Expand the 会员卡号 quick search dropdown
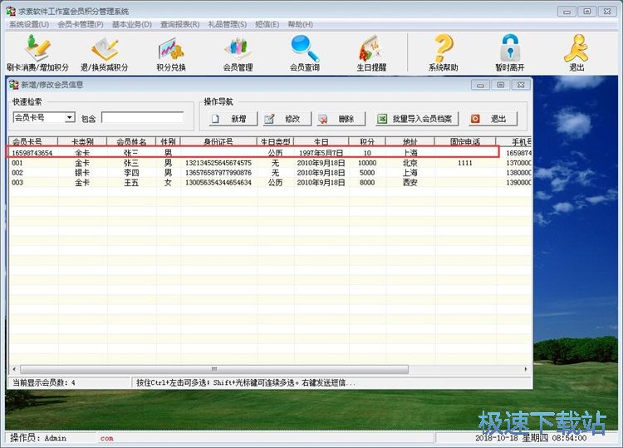This screenshot has width=623, height=448. coord(70,117)
